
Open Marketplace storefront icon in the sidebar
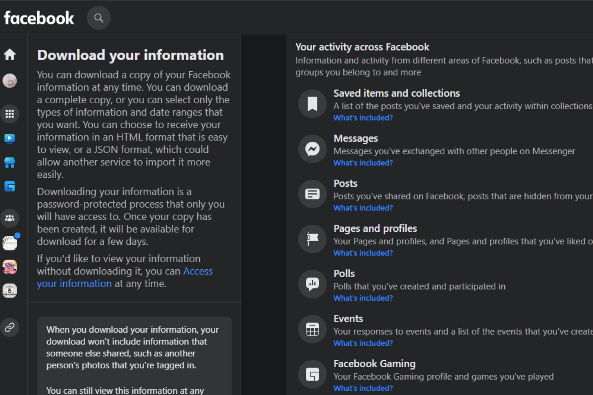coord(10,162)
